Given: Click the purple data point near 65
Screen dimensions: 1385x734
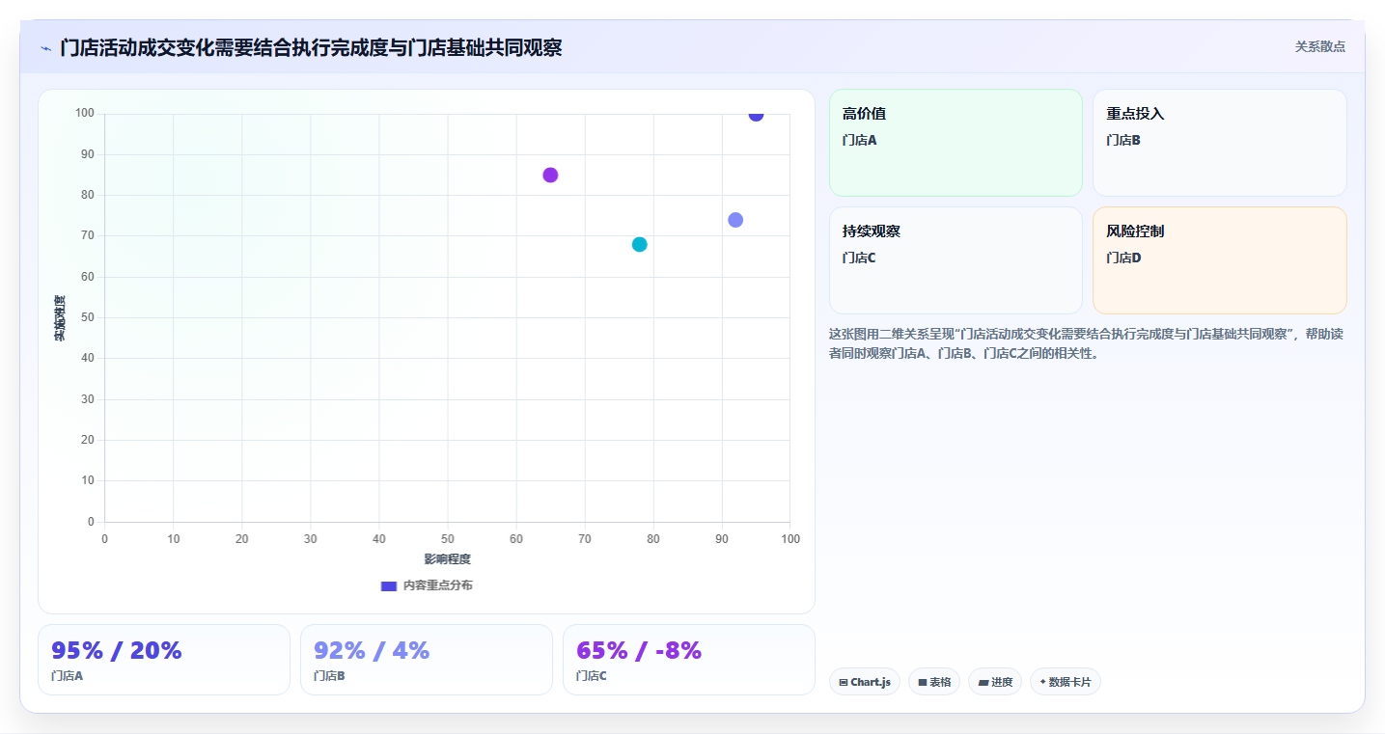Looking at the screenshot, I should tap(550, 175).
